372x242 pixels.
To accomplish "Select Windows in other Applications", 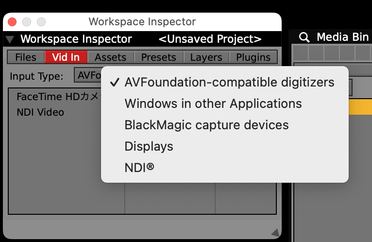I will click(213, 104).
